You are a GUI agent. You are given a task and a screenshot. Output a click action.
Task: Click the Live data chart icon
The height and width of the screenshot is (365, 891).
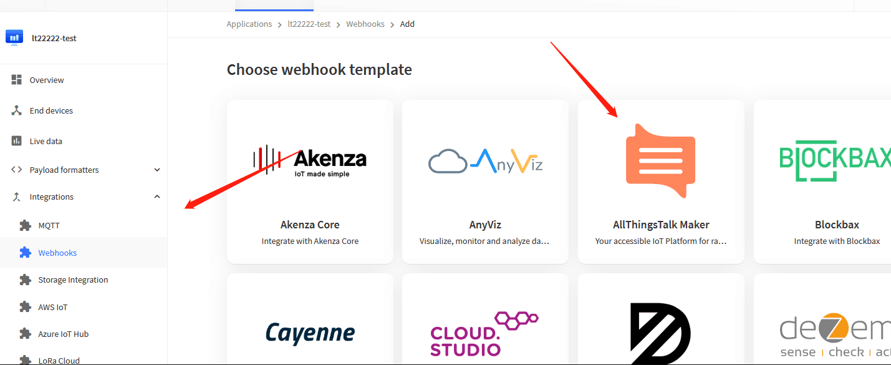click(17, 141)
